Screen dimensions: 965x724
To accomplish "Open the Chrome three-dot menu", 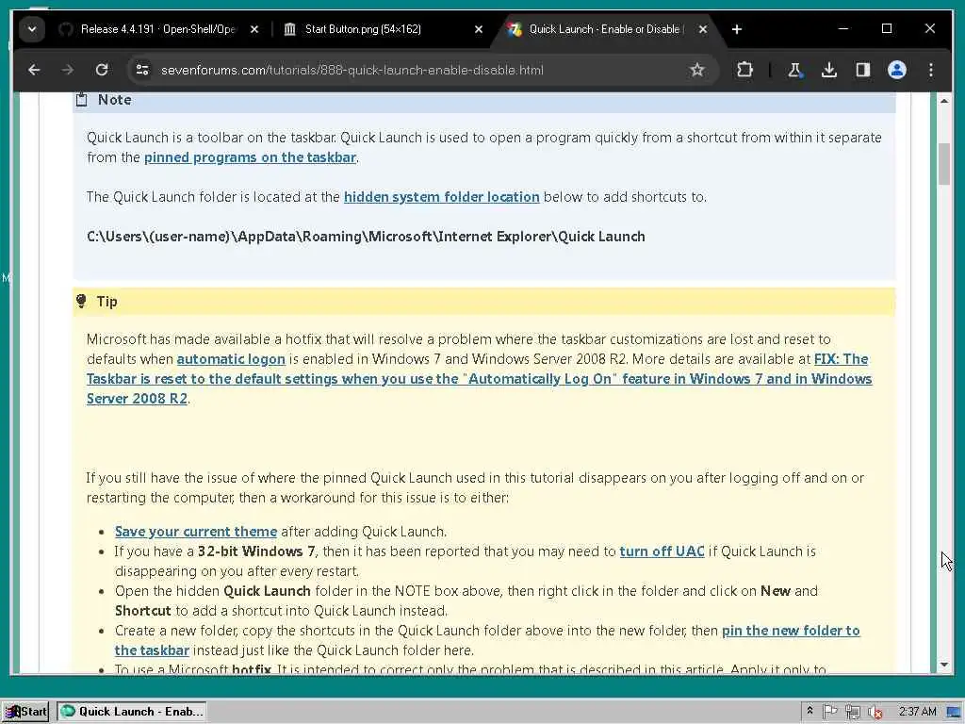I will click(x=930, y=70).
